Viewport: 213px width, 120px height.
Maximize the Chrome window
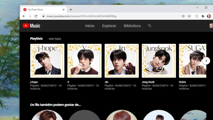(x=206, y=7)
